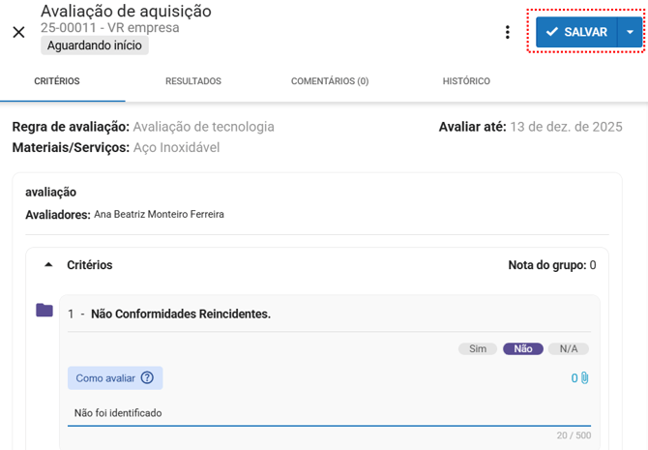Open the Resultados tab
This screenshot has width=648, height=450.
(193, 81)
